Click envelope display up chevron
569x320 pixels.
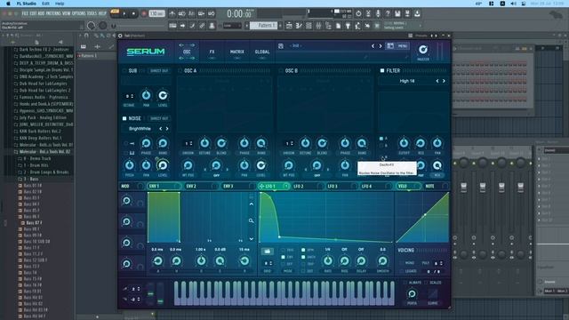(x=251, y=204)
